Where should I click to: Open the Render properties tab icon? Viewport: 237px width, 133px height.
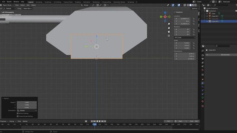click(203, 55)
